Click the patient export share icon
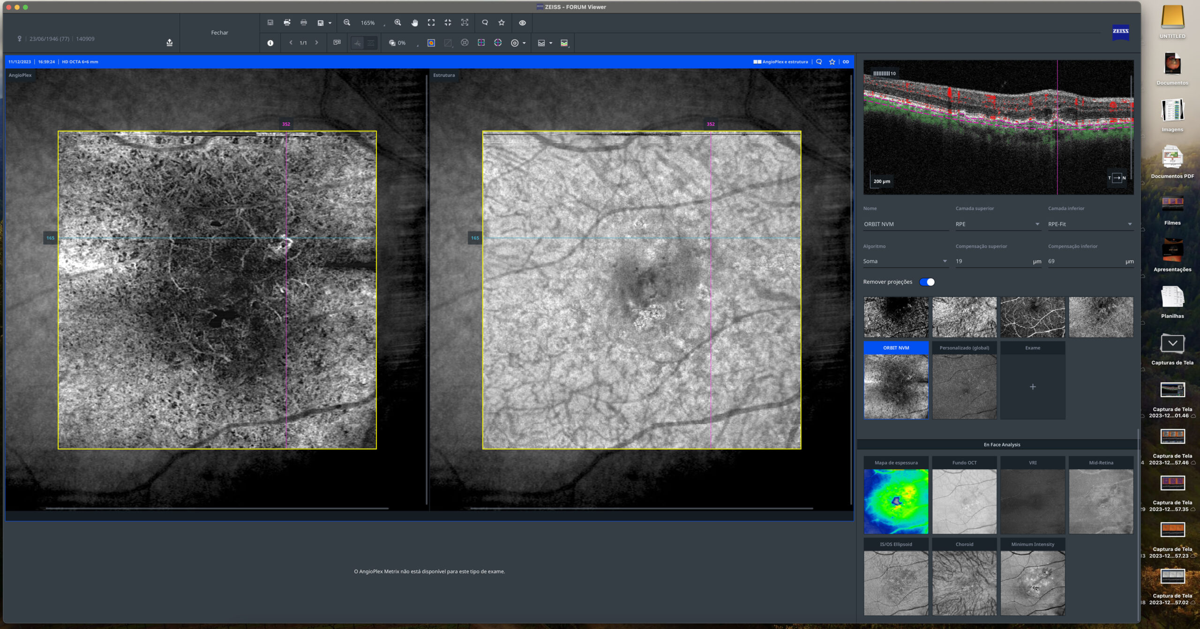 click(170, 43)
